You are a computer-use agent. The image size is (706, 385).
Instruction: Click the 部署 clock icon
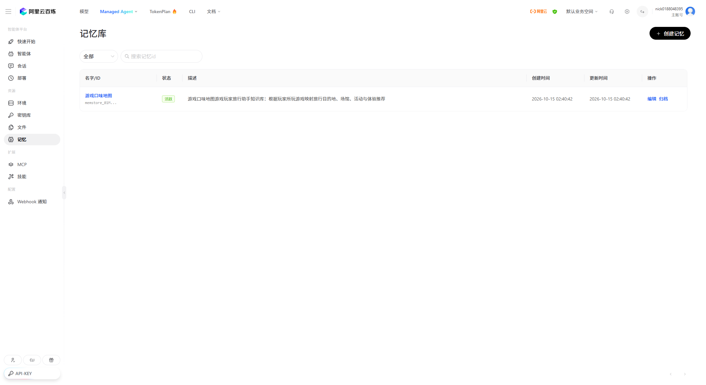(11, 78)
